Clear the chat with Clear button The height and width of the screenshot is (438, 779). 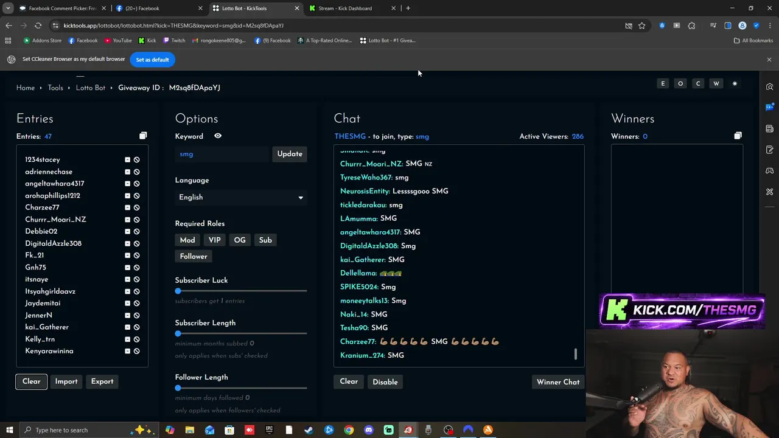[349, 381]
